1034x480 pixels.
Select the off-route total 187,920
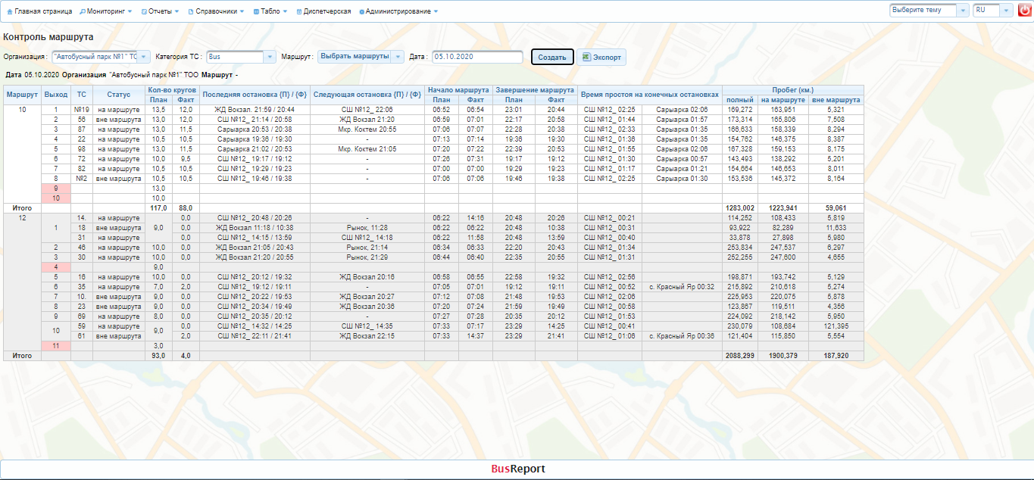click(x=836, y=355)
